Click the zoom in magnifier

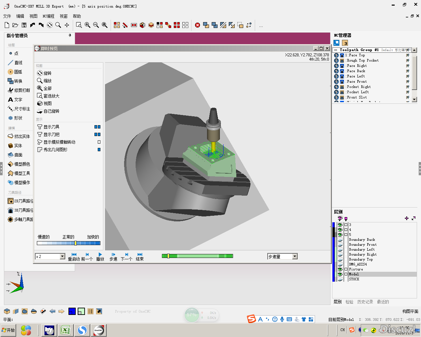coord(88,25)
